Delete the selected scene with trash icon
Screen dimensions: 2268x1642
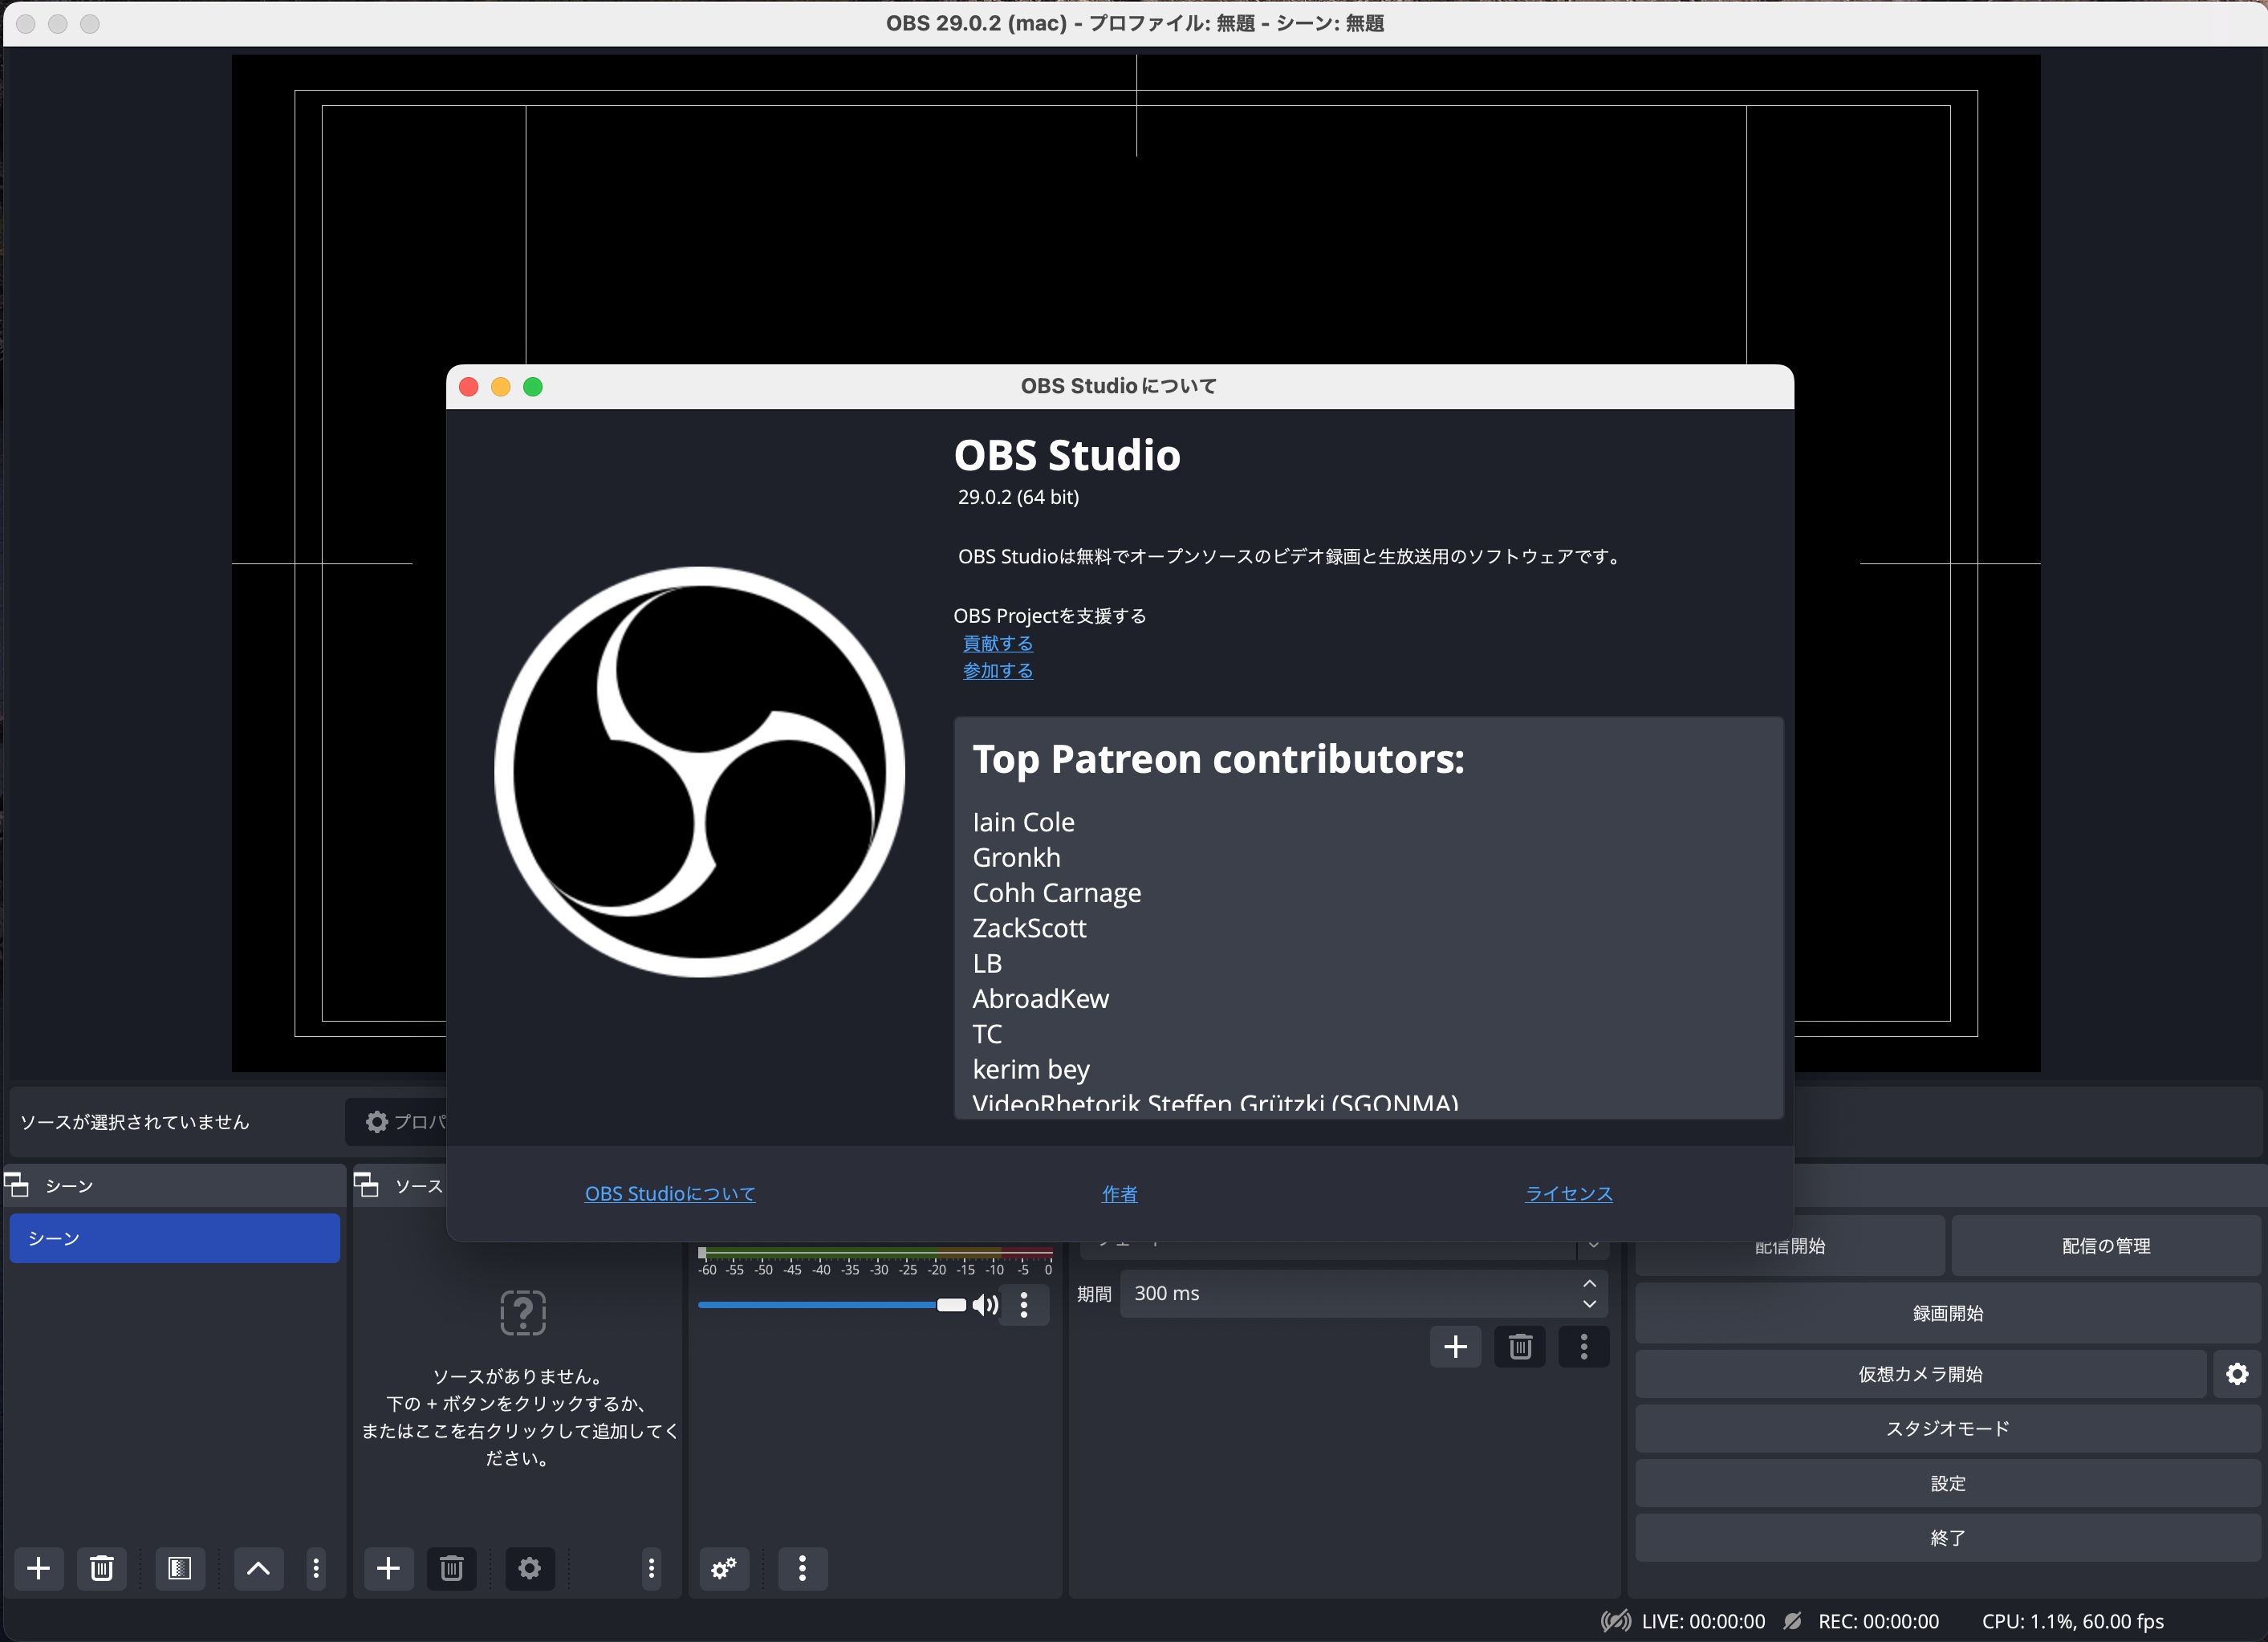pos(101,1568)
